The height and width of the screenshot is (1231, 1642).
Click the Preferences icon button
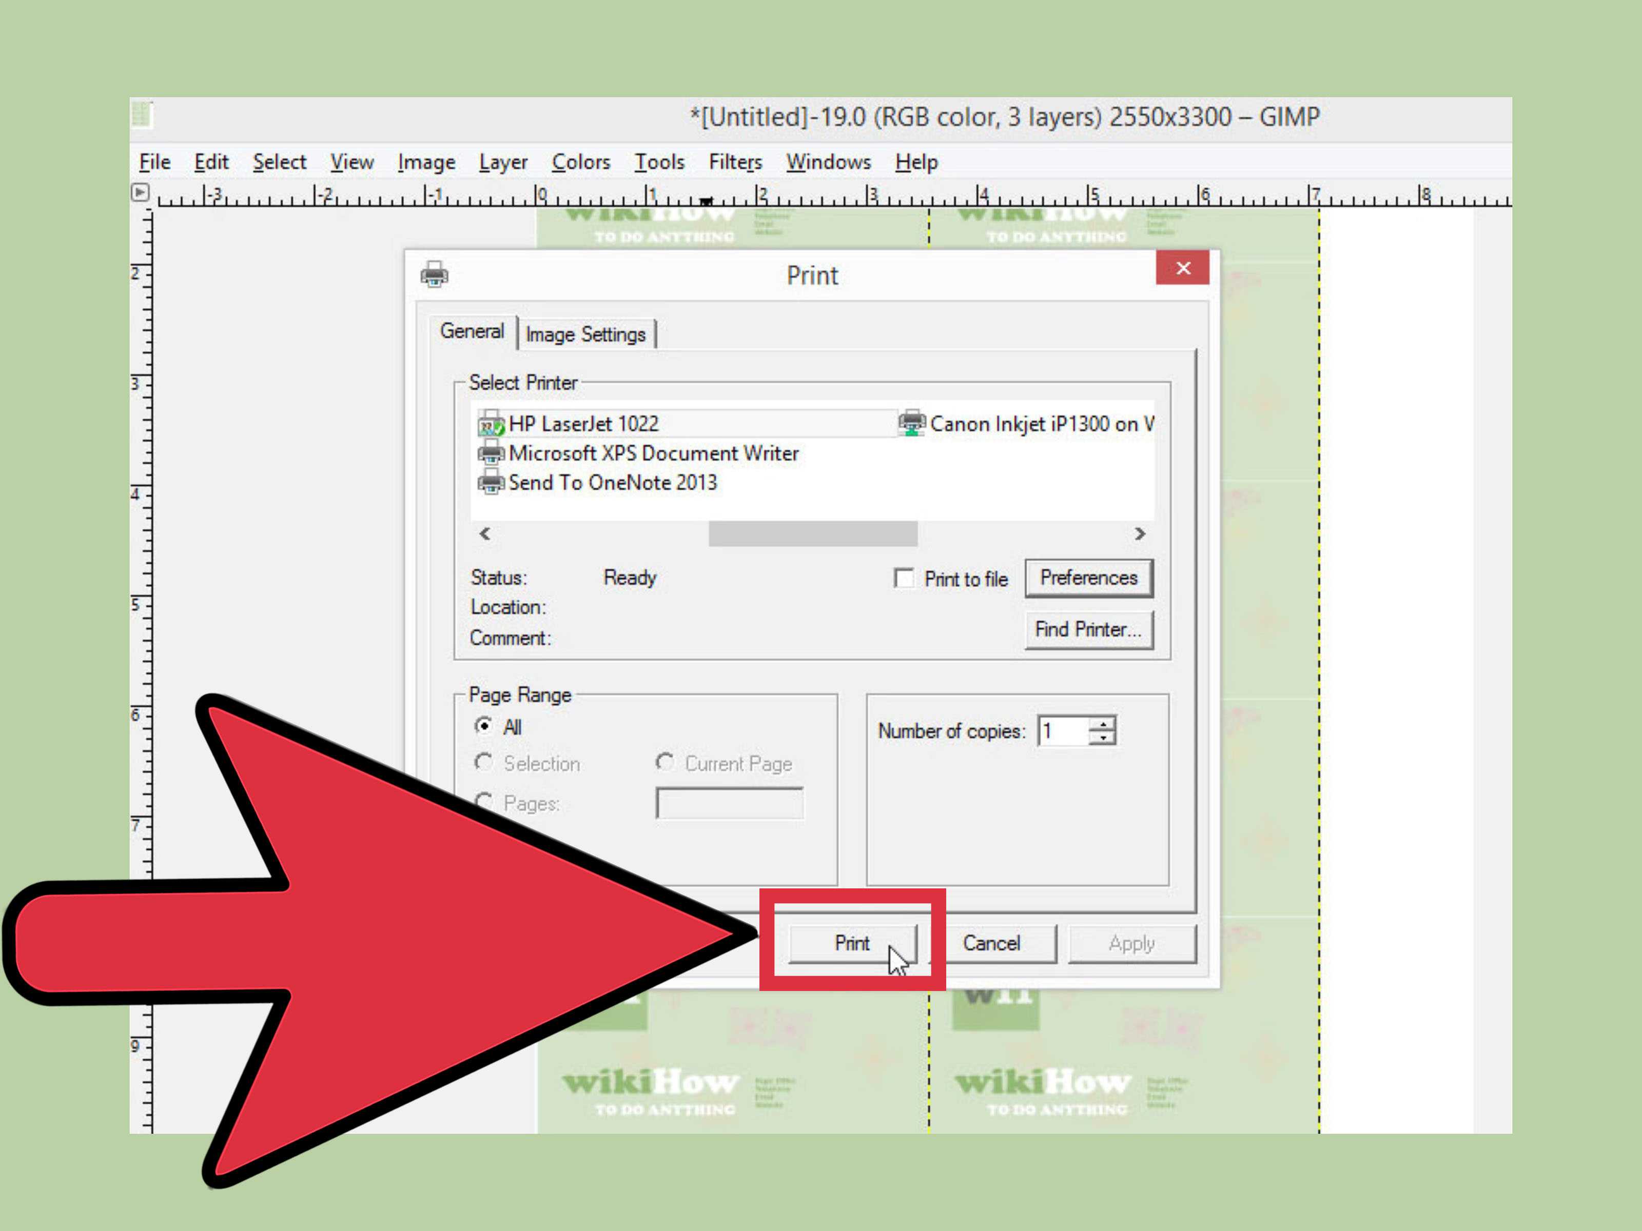click(x=1090, y=578)
